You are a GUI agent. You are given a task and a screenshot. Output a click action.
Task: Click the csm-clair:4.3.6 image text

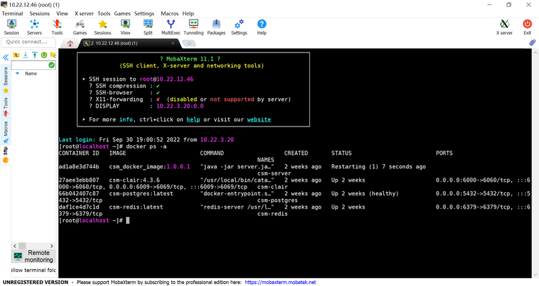point(134,180)
